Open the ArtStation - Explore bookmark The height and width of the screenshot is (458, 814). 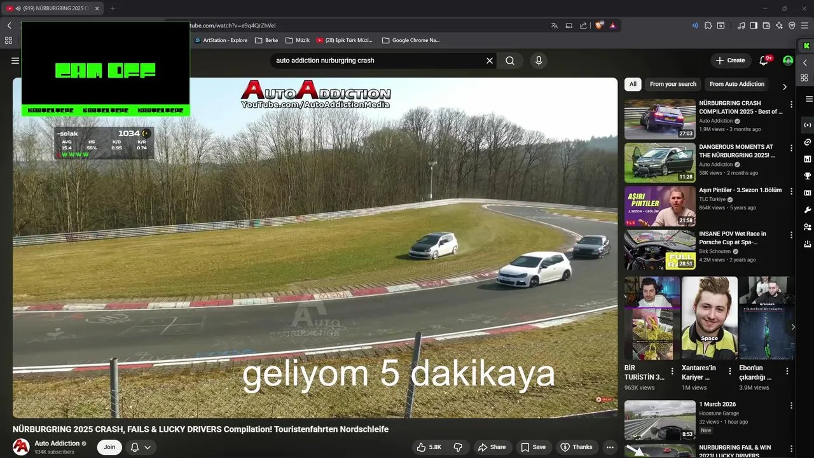[221, 40]
